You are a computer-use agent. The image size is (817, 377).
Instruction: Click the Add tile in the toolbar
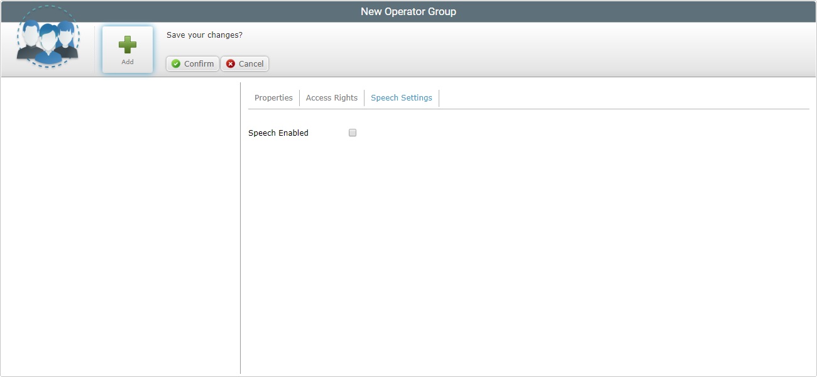127,49
